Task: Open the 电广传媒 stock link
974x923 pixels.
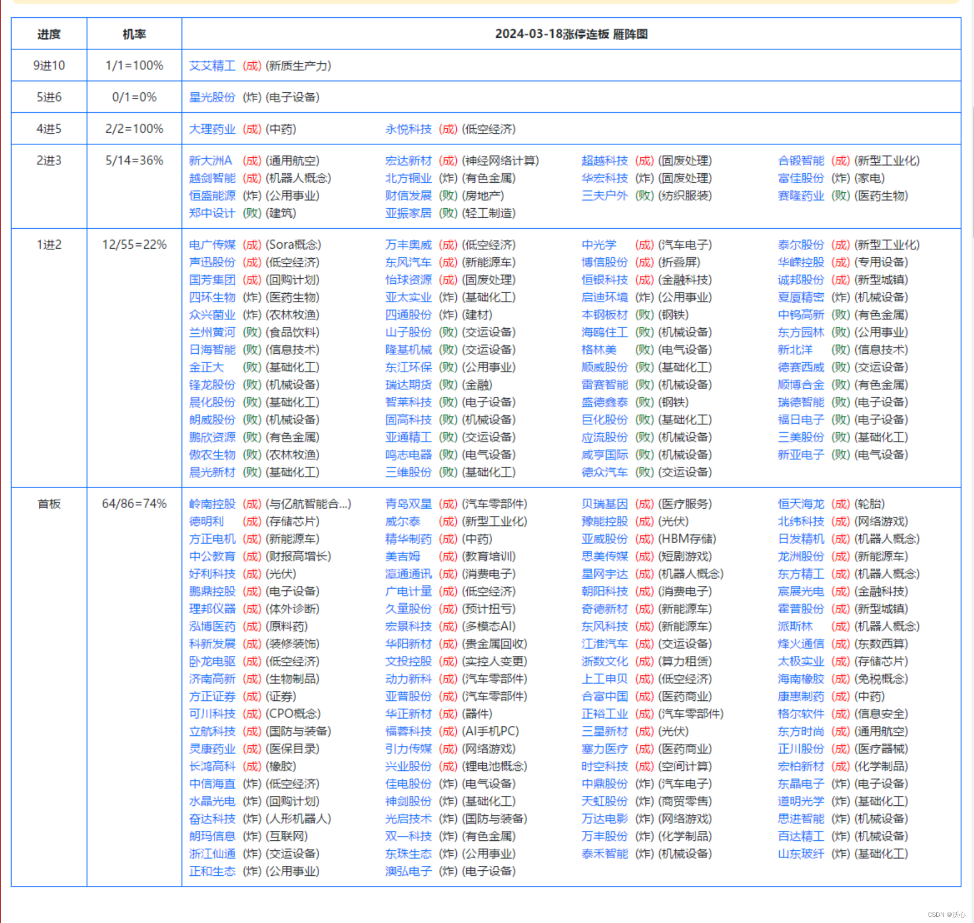Action: coord(212,245)
